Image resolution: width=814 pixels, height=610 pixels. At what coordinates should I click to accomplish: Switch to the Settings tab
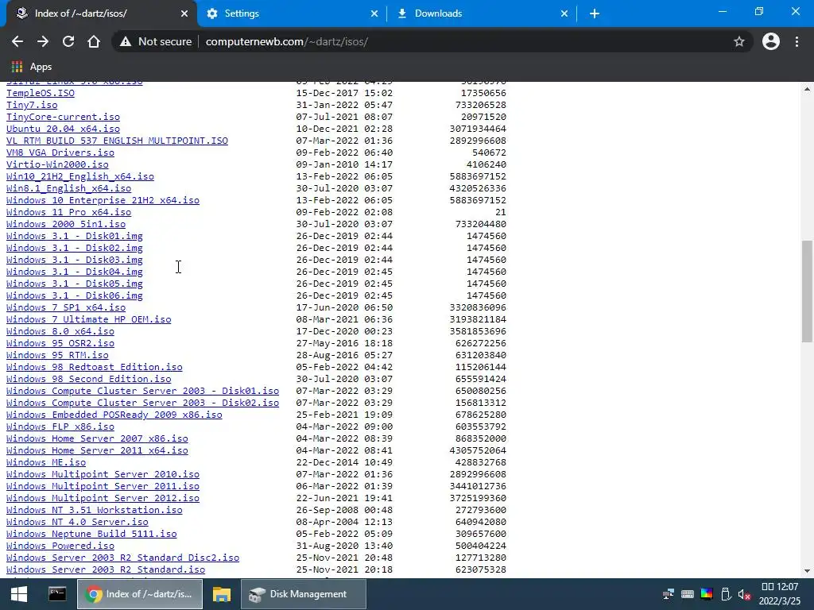click(292, 14)
